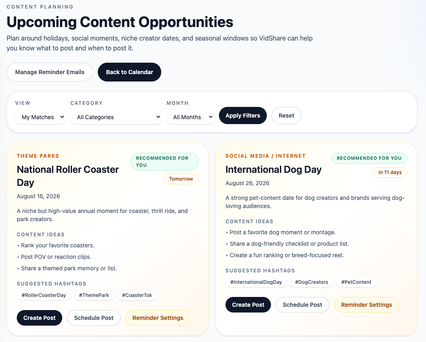Image resolution: width=426 pixels, height=342 pixels.
Task: Select the #RollerCoasterDay hashtag chip
Action: (44, 295)
